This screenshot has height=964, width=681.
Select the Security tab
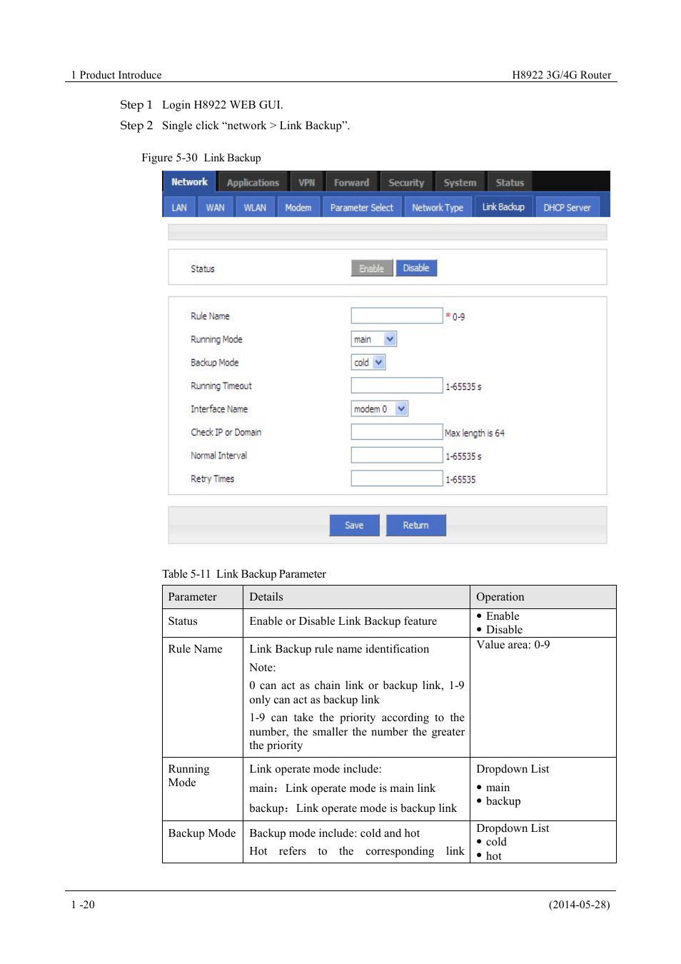click(406, 183)
